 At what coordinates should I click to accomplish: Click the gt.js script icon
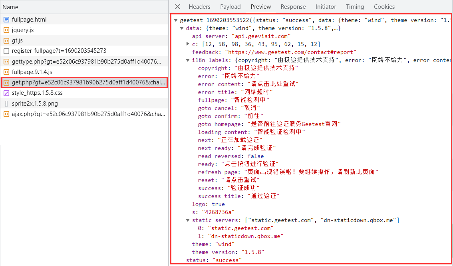[6, 40]
